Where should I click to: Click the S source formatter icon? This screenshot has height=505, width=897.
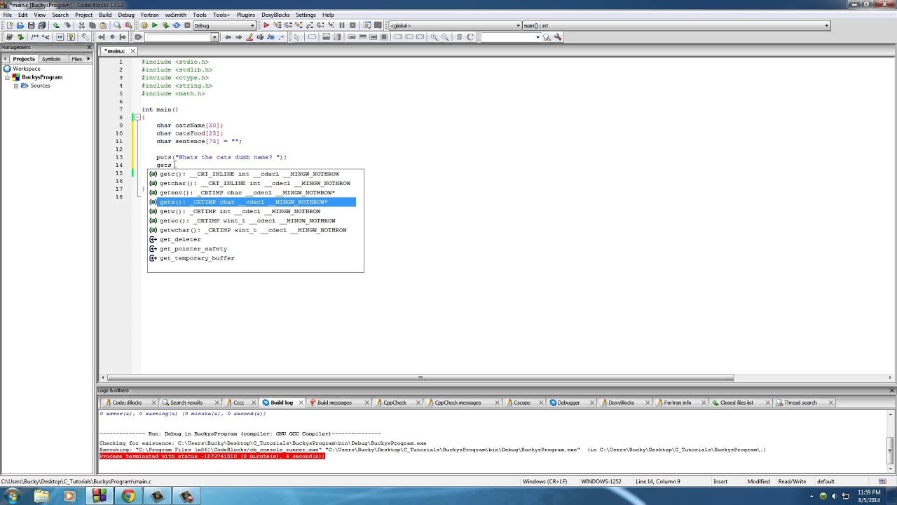(459, 36)
